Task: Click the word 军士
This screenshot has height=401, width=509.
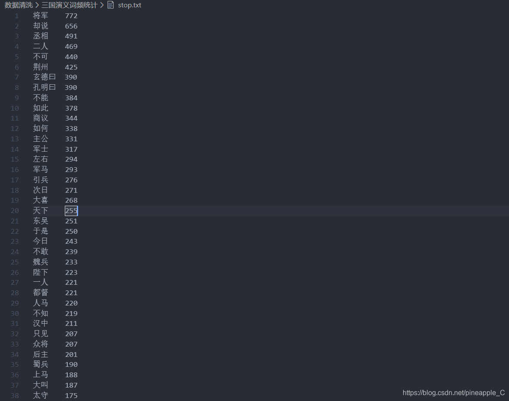Action: (x=41, y=149)
